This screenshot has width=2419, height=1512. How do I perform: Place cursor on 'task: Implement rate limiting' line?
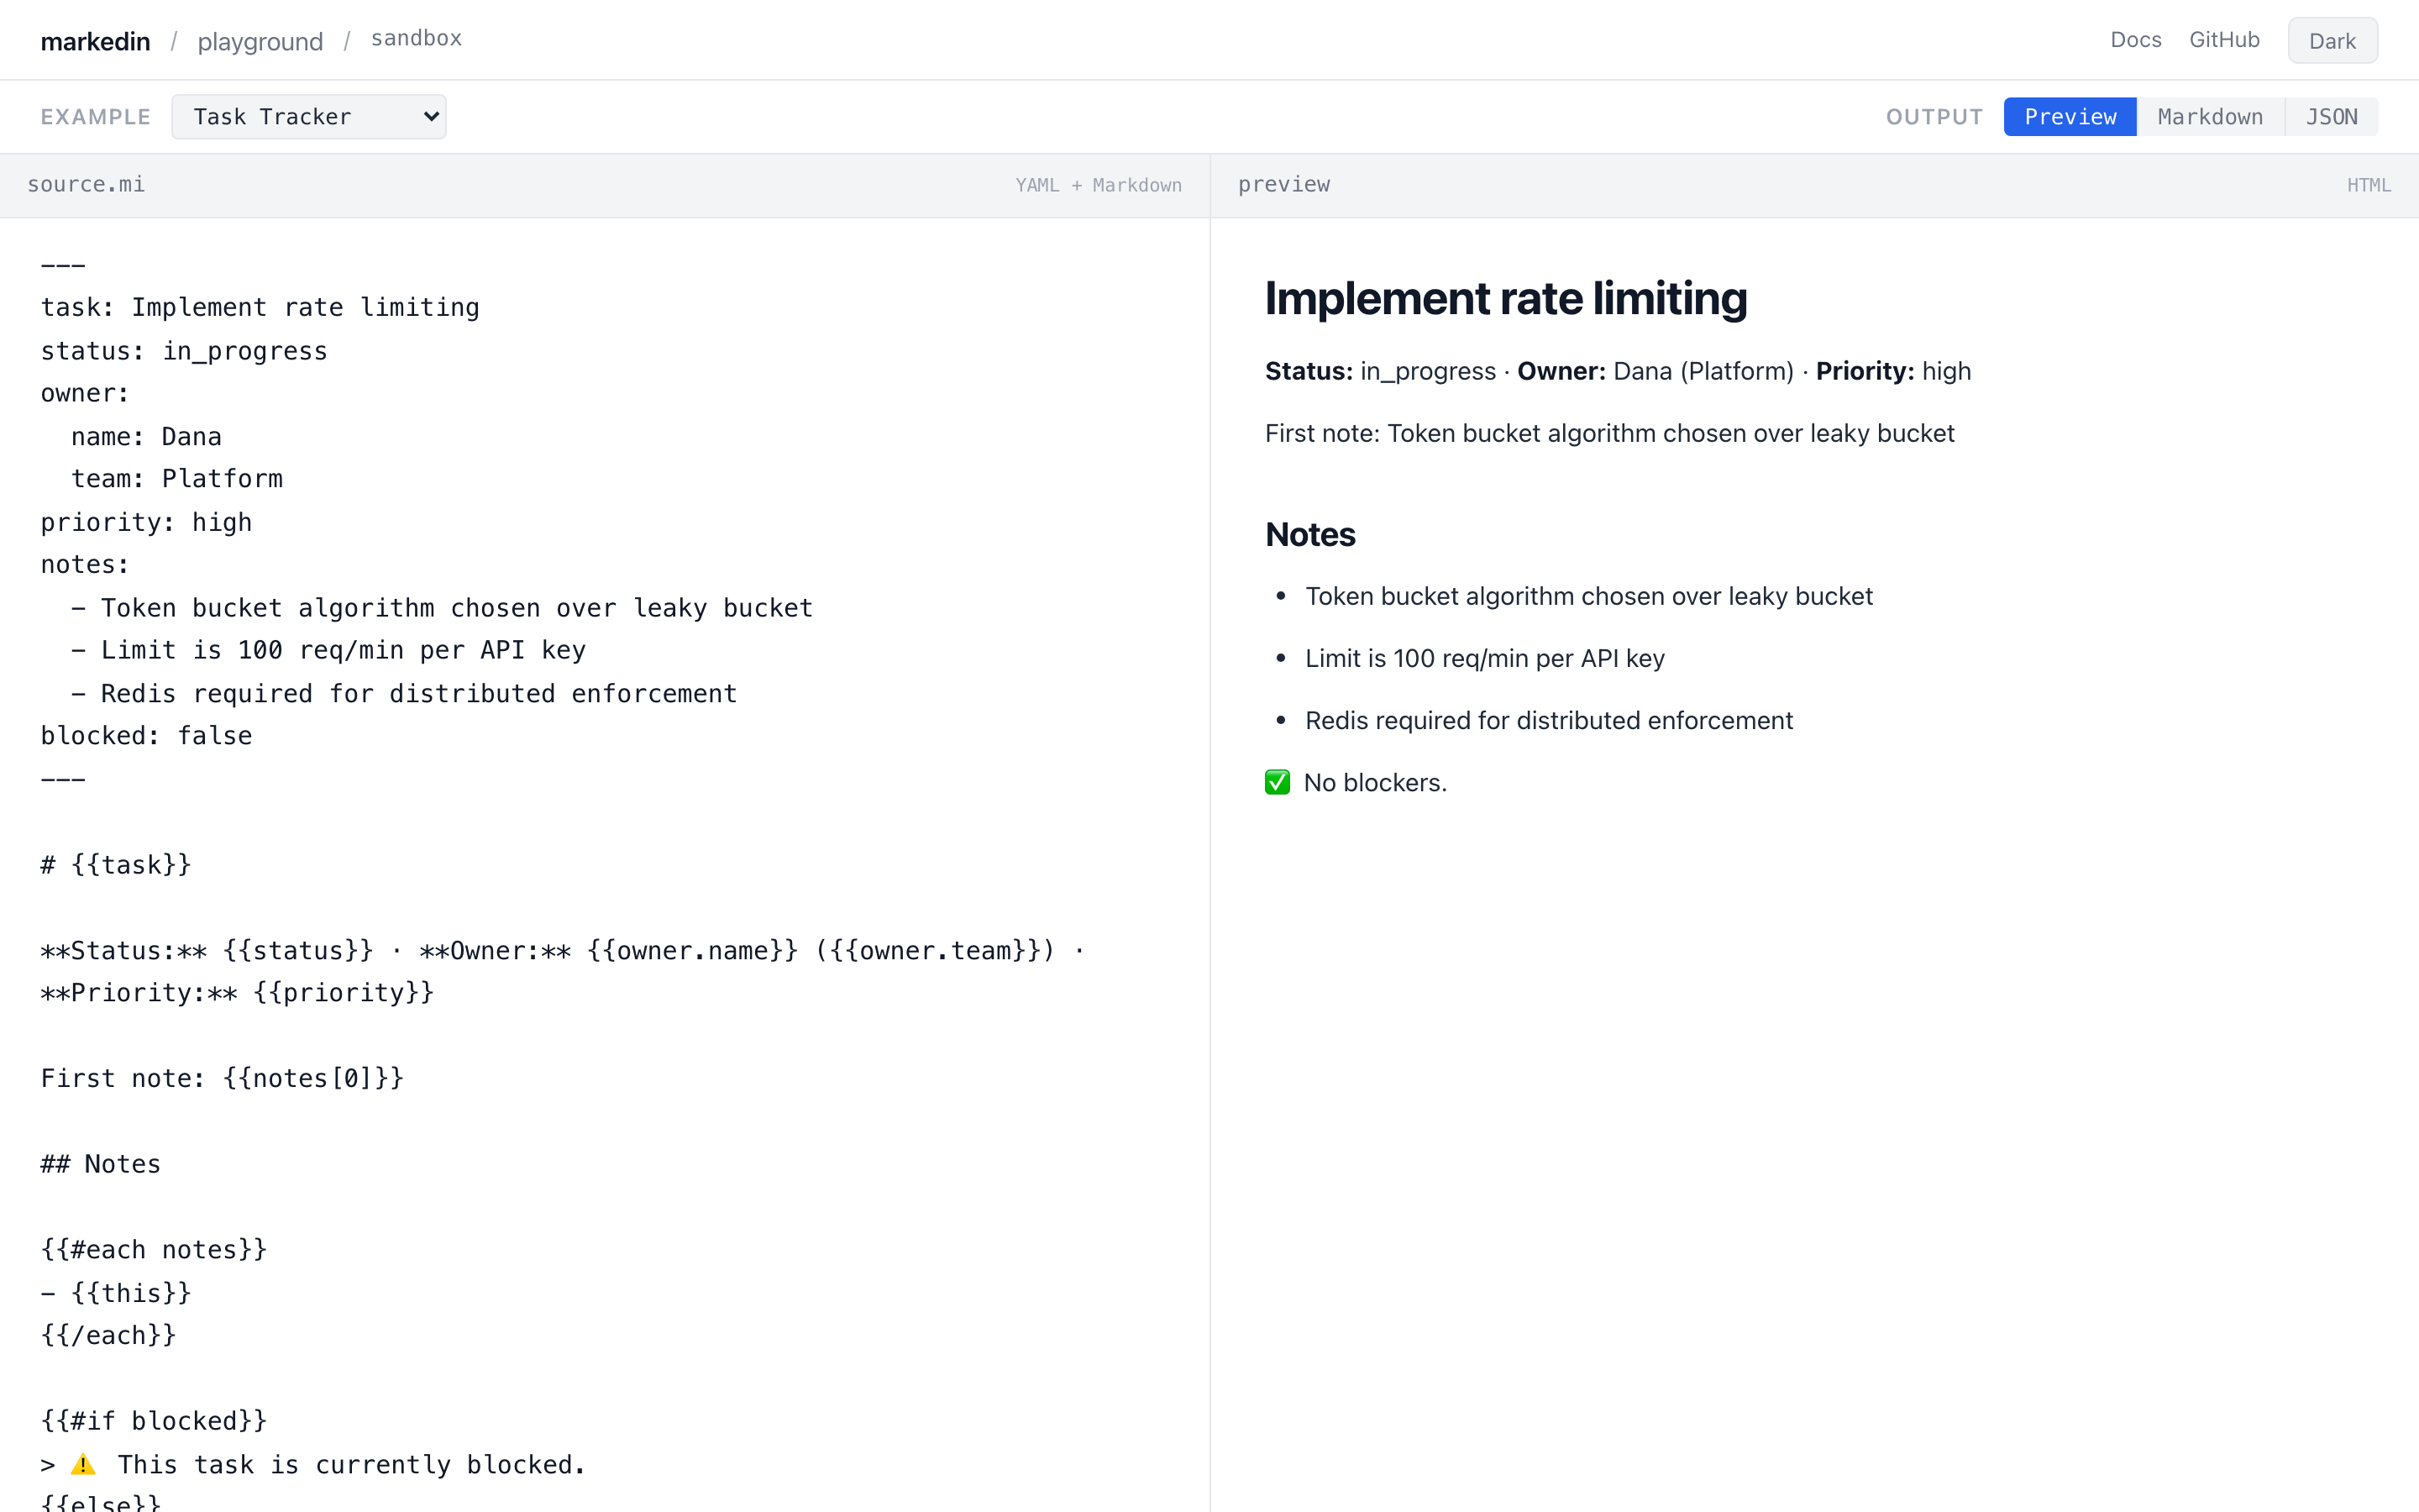coord(260,308)
